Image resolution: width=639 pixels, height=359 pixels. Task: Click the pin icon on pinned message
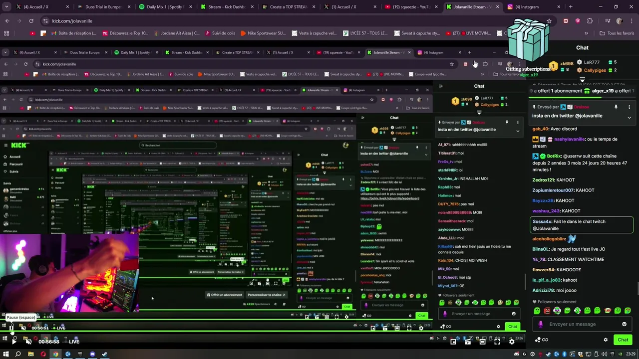(616, 107)
